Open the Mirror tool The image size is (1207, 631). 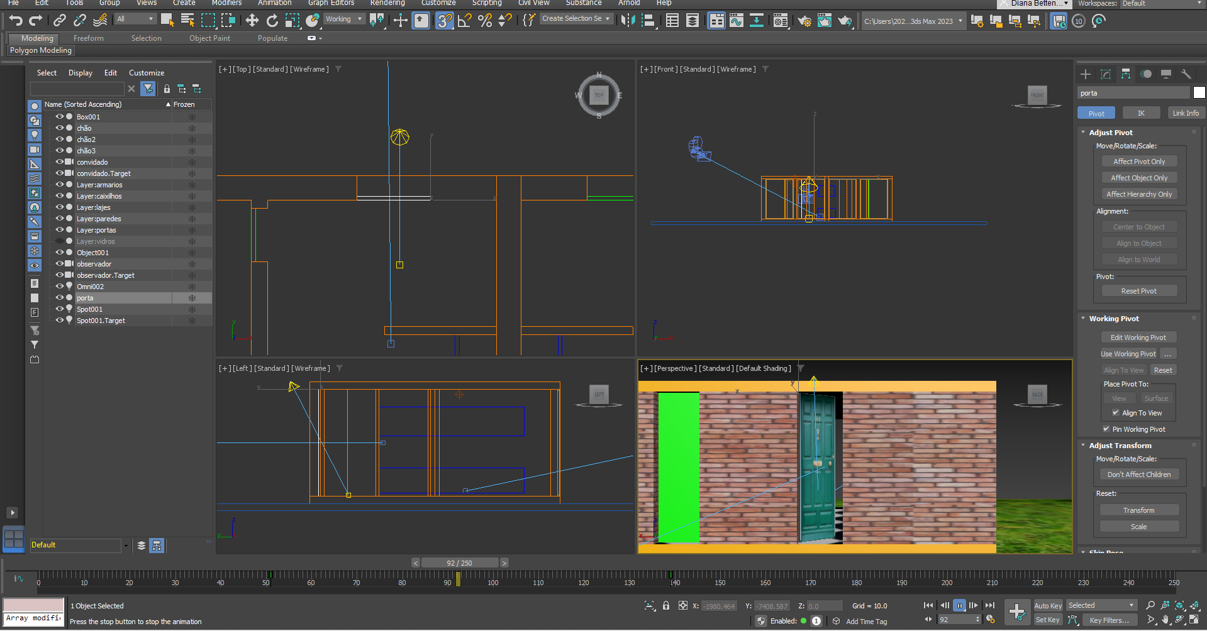(x=627, y=21)
